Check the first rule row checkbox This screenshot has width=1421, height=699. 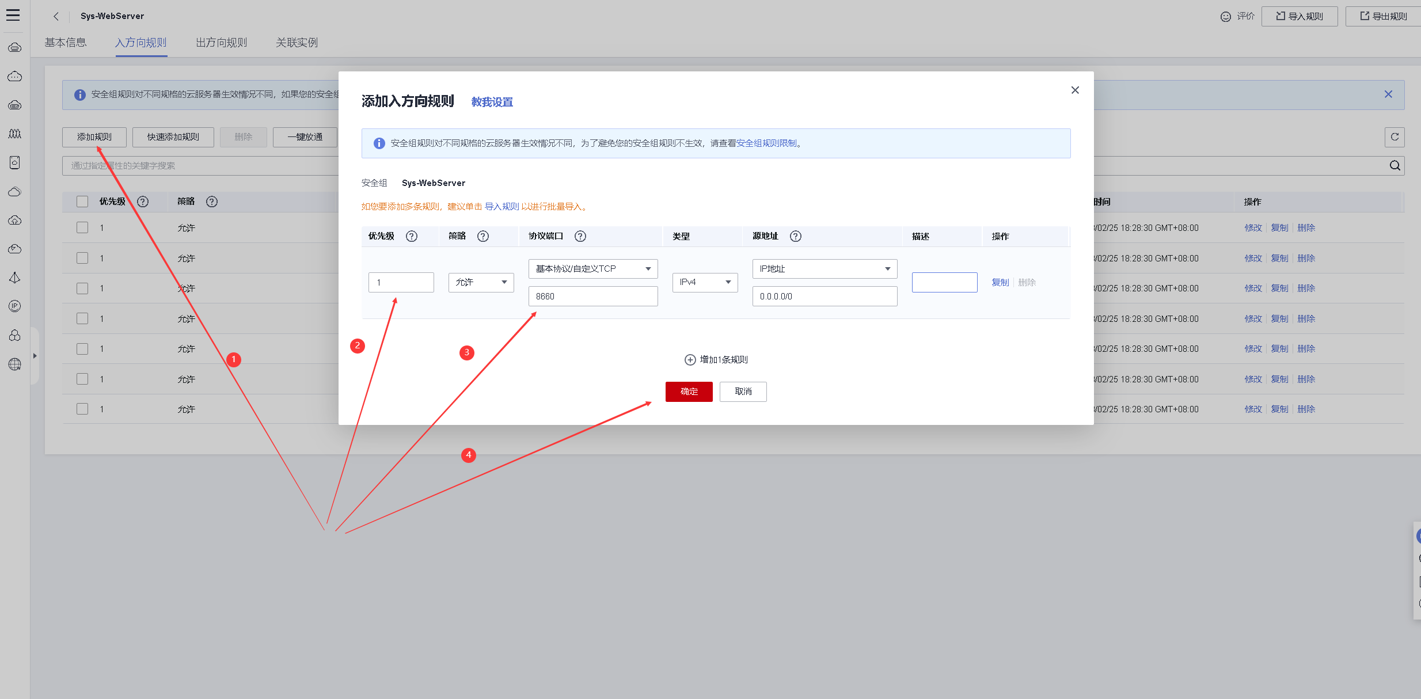[82, 228]
